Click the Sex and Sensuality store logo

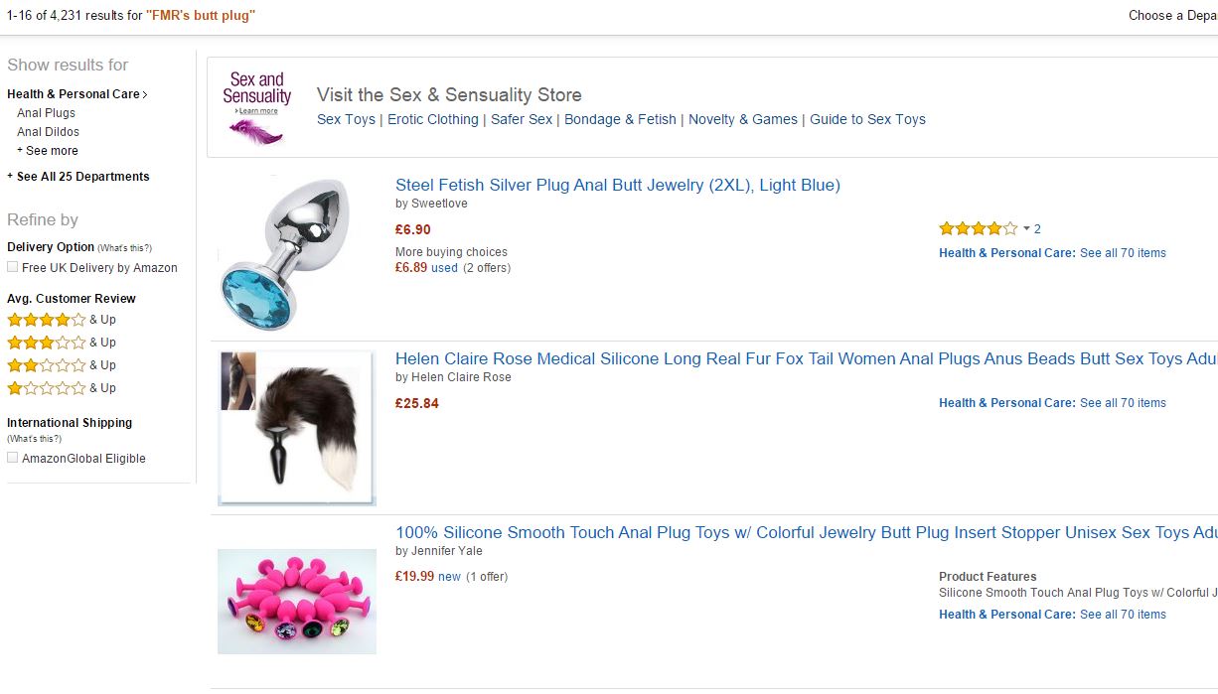[x=256, y=107]
